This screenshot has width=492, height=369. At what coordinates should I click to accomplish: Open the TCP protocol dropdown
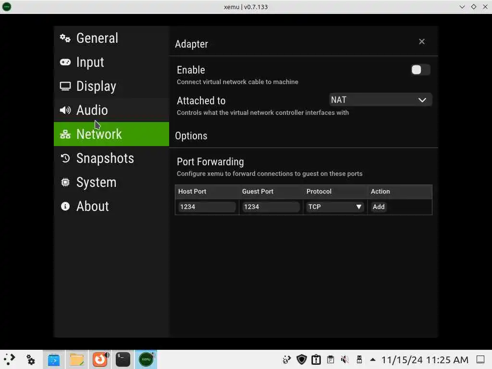pyautogui.click(x=334, y=207)
